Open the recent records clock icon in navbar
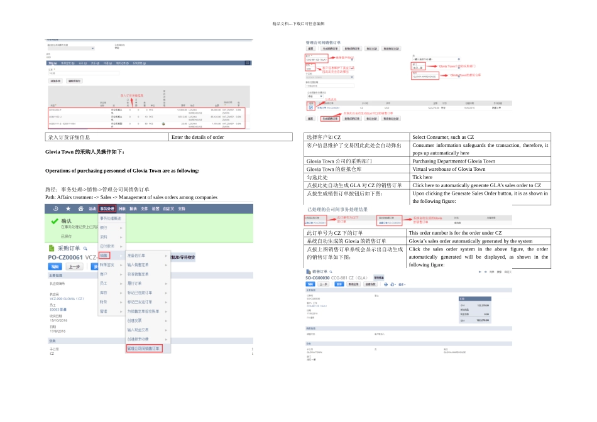 [x=55, y=208]
